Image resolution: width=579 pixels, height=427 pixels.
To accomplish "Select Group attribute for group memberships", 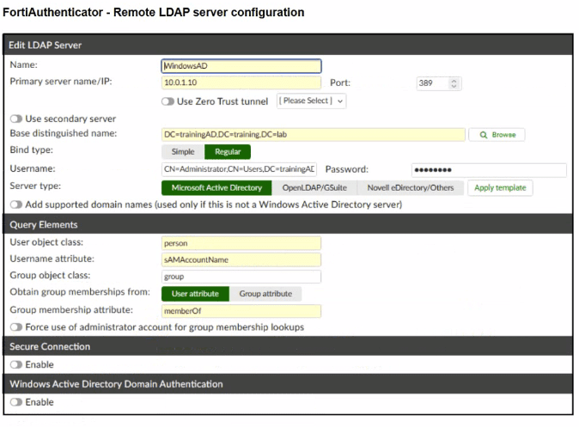I will point(266,294).
